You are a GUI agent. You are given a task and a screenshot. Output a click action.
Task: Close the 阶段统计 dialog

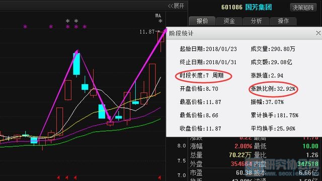pos(318,33)
